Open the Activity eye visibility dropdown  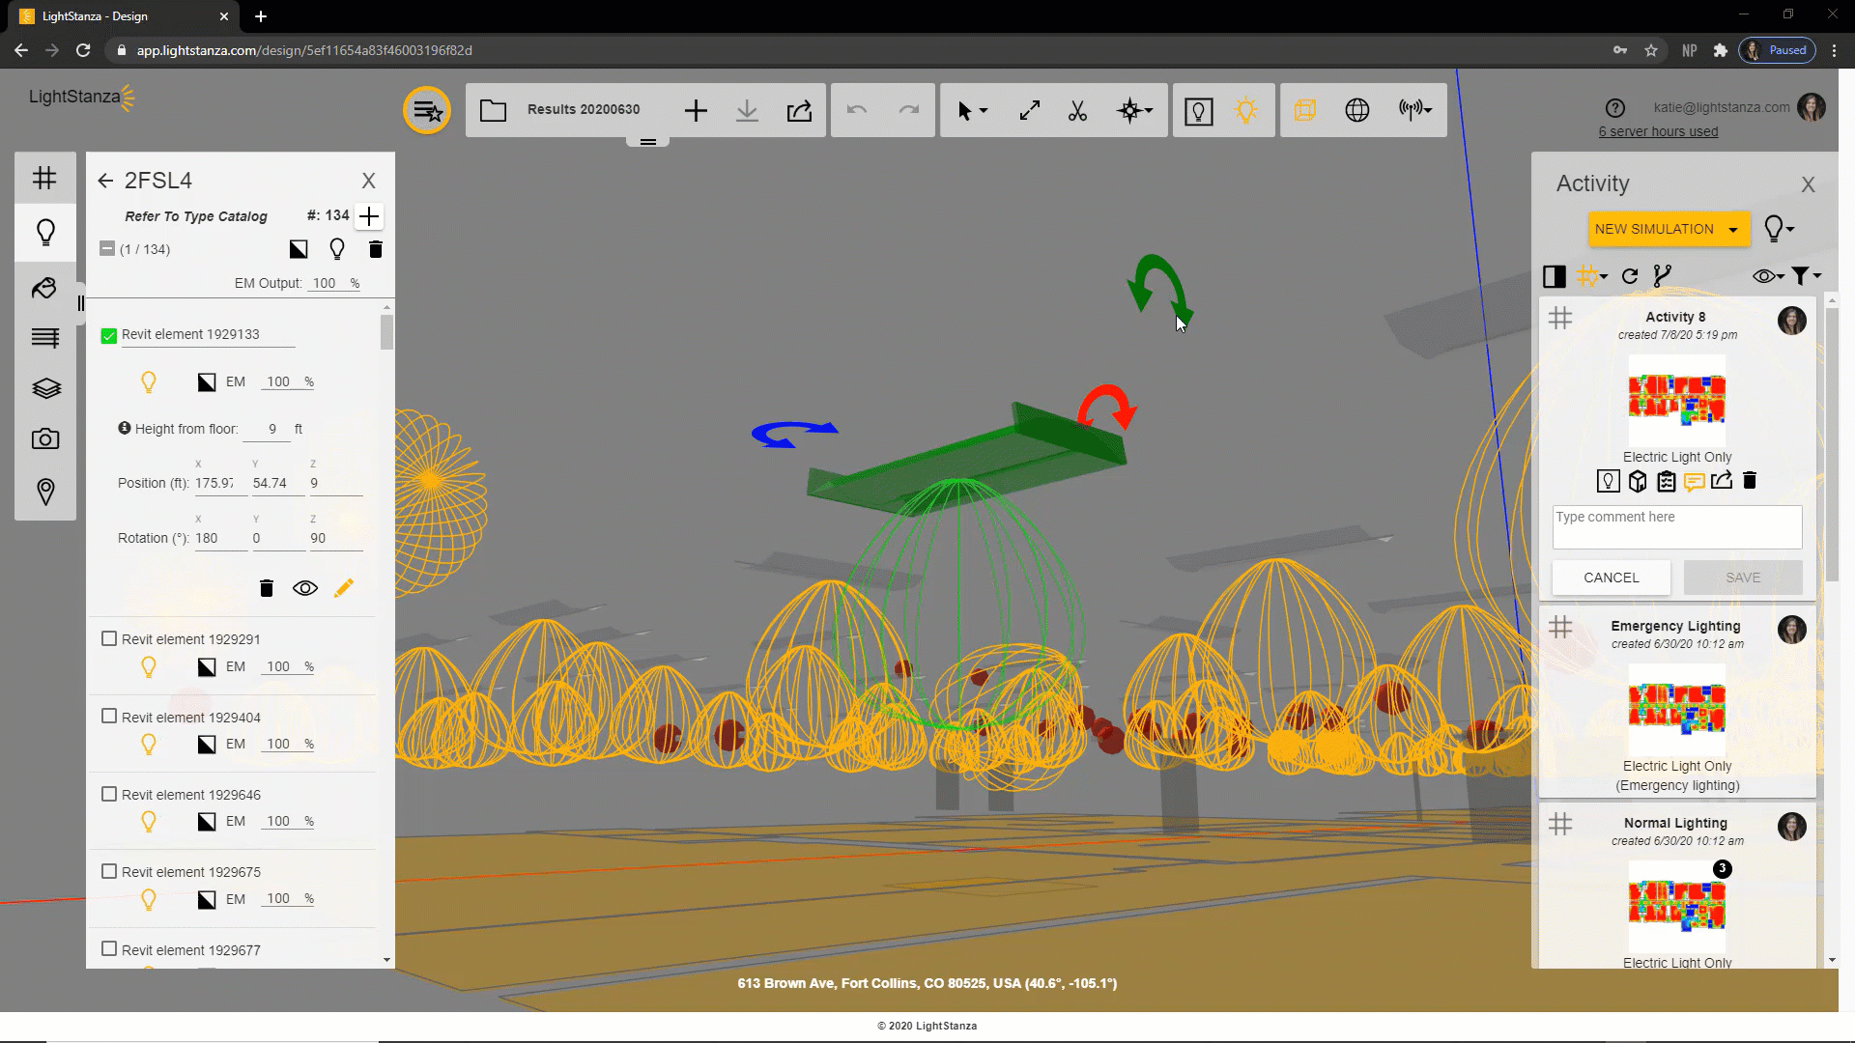click(1768, 276)
